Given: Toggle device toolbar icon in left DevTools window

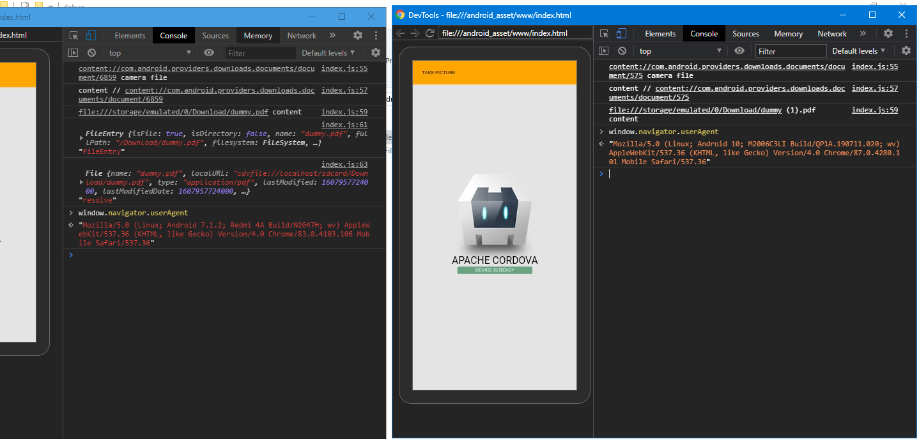Looking at the screenshot, I should tap(91, 36).
